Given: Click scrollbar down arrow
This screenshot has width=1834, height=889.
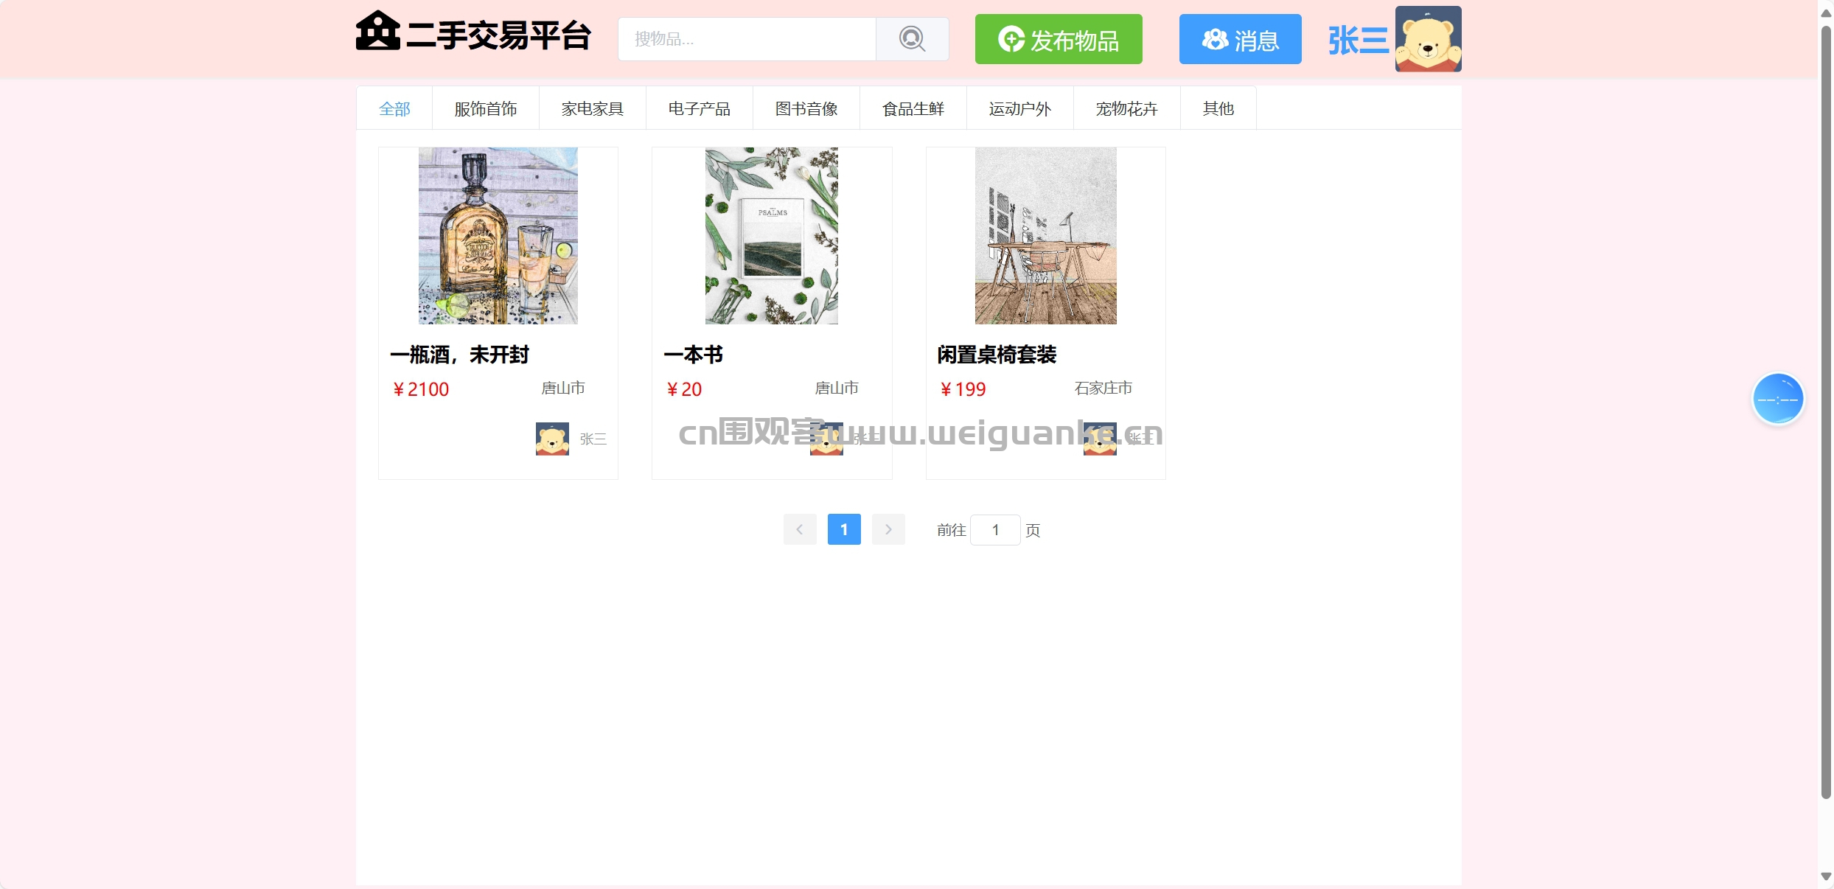Looking at the screenshot, I should coord(1826,877).
